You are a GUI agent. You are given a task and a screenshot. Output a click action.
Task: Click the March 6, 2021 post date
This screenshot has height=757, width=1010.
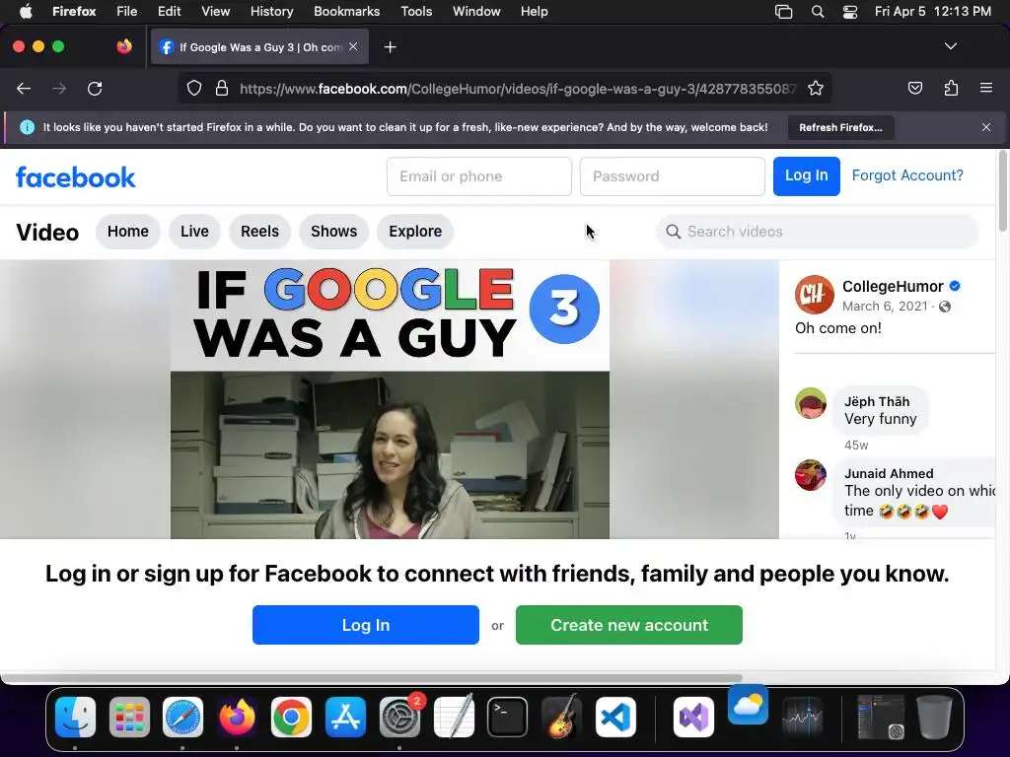(885, 307)
